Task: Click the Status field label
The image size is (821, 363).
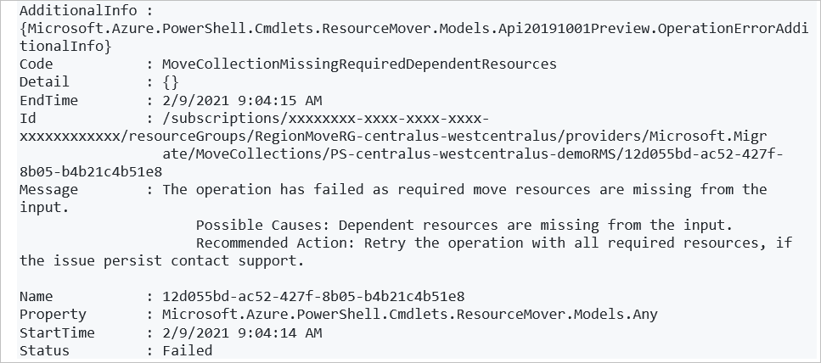Action: click(x=44, y=351)
